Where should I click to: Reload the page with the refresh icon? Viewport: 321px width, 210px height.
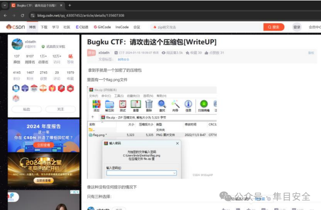coord(22,16)
